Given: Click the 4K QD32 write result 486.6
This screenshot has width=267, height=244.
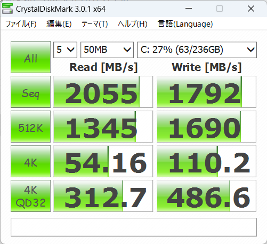Looking at the screenshot, I should pyautogui.click(x=206, y=196).
